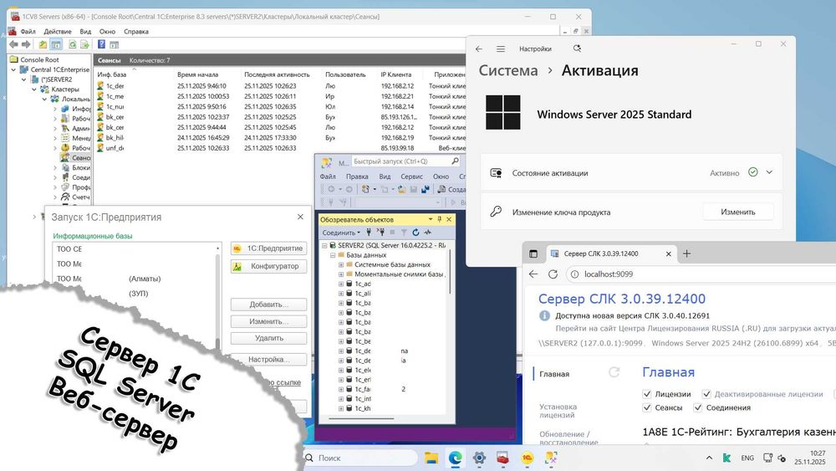Open Object Explorer window position dropdown
This screenshot has height=471, width=836.
point(431,219)
